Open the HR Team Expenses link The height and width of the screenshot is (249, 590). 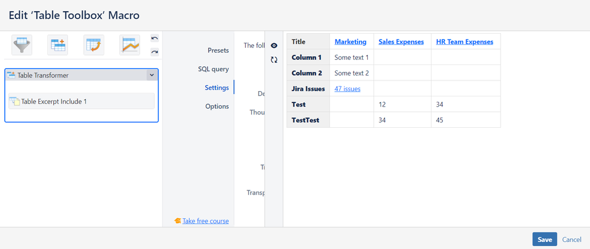tap(465, 42)
